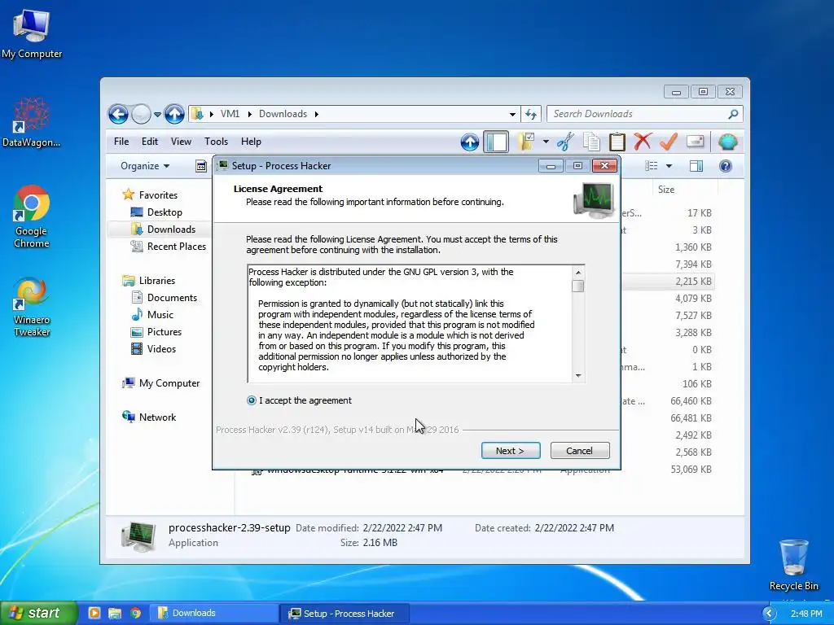Click the media player taskbar icon
Screen dimensions: 834x625
[x=94, y=613]
